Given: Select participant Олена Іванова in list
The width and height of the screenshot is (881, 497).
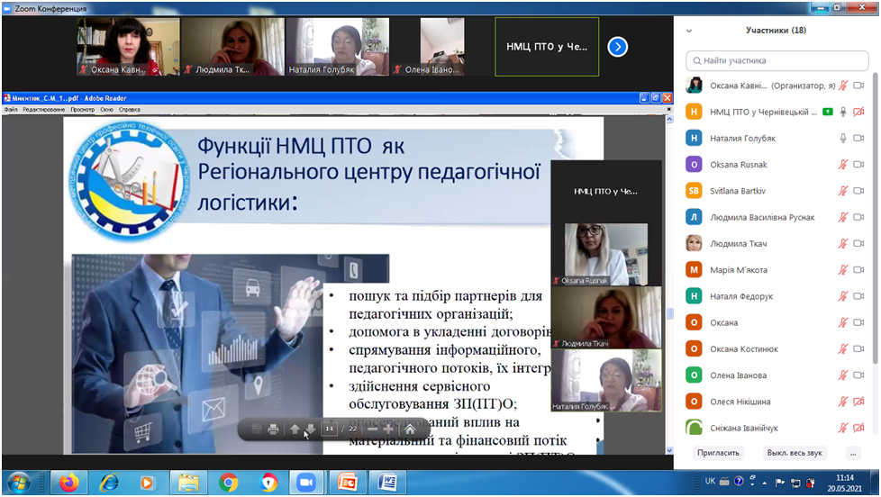Looking at the screenshot, I should click(777, 375).
